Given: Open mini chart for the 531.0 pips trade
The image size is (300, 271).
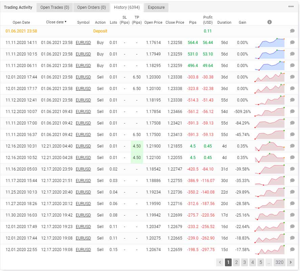Looking at the screenshot, I should pos(270,54).
